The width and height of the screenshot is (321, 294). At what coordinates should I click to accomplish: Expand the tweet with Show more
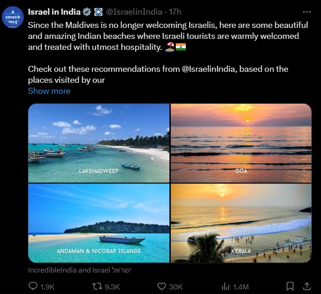tap(49, 91)
